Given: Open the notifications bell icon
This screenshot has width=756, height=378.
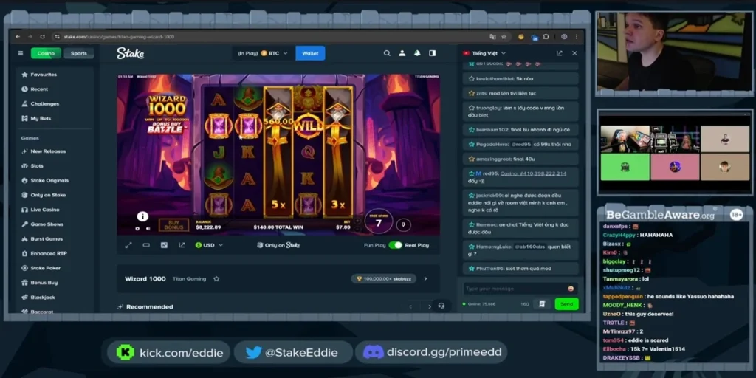Looking at the screenshot, I should (x=417, y=53).
